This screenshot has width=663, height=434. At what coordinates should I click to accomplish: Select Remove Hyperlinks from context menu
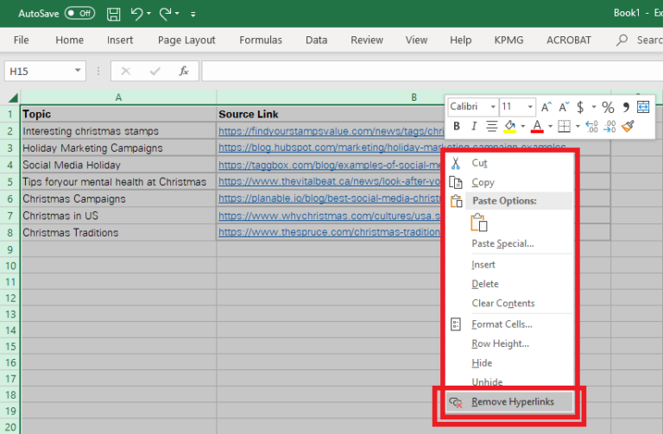click(511, 401)
